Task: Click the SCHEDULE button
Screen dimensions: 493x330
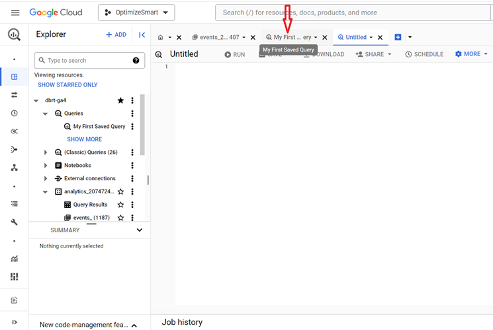Action: pos(424,54)
